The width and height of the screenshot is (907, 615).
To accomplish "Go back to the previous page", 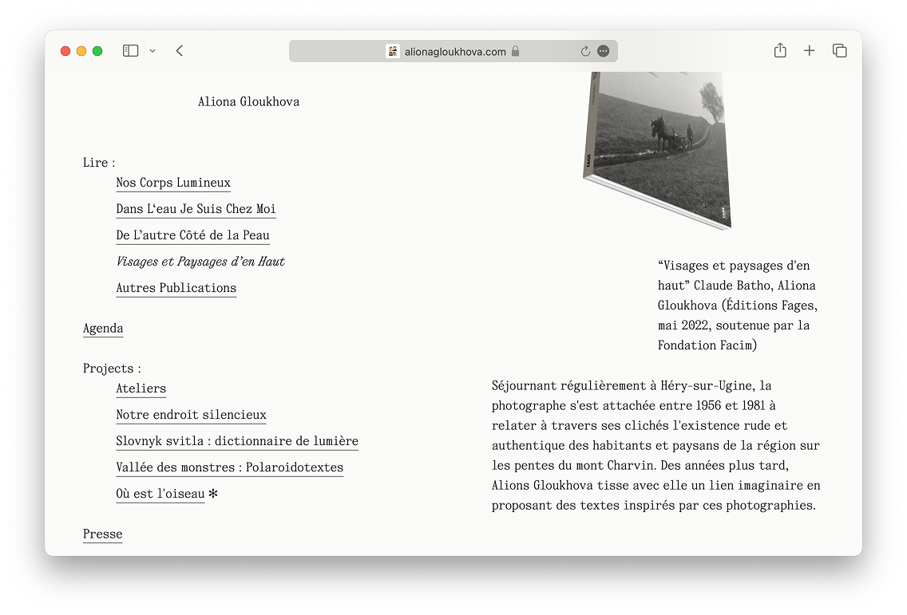I will (180, 51).
